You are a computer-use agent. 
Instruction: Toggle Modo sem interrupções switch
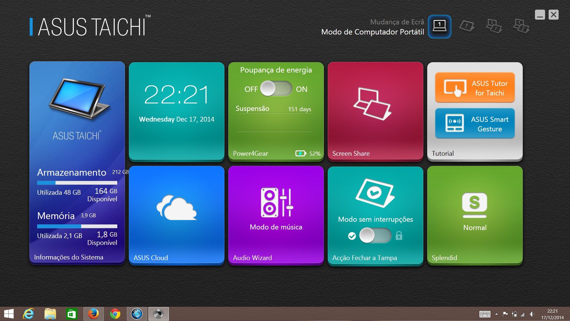pos(375,236)
